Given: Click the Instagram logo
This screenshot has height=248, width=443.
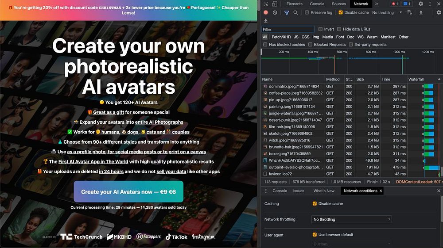Looking at the screenshot, I should point(203,237).
